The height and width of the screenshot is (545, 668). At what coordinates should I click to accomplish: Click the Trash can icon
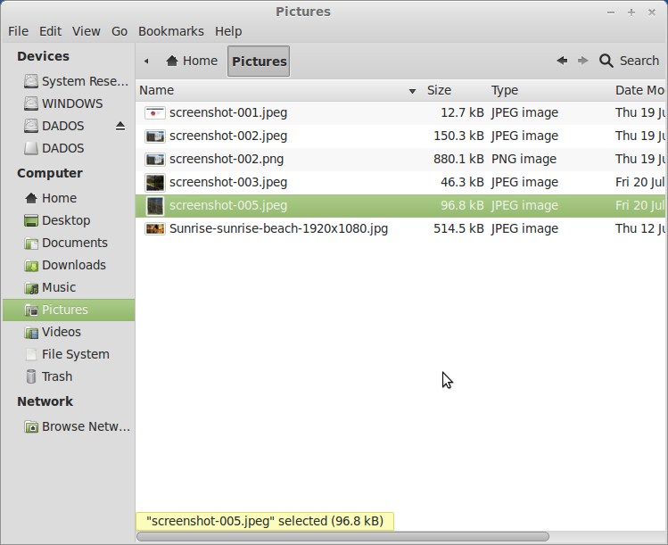[x=30, y=376]
